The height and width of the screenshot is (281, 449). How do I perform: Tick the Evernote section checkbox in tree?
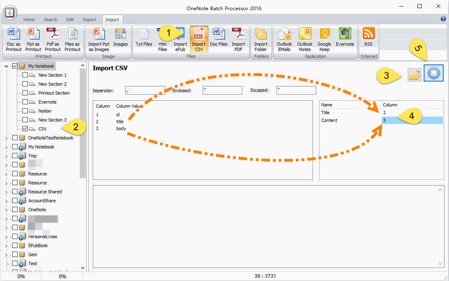click(25, 102)
